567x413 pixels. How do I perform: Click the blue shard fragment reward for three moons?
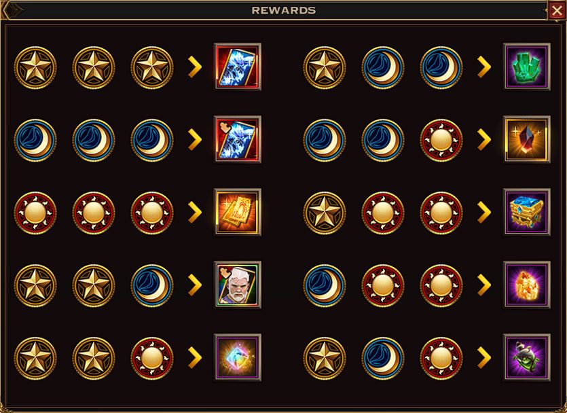coord(237,139)
